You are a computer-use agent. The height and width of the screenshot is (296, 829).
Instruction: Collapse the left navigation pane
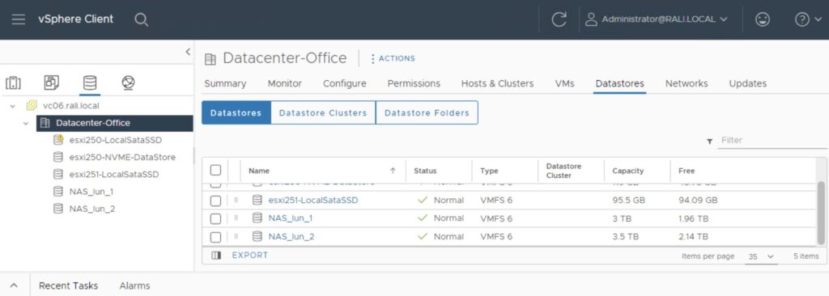point(188,51)
